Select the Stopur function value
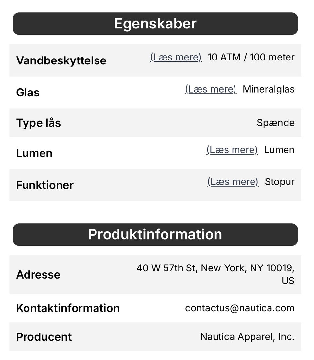 (x=280, y=182)
